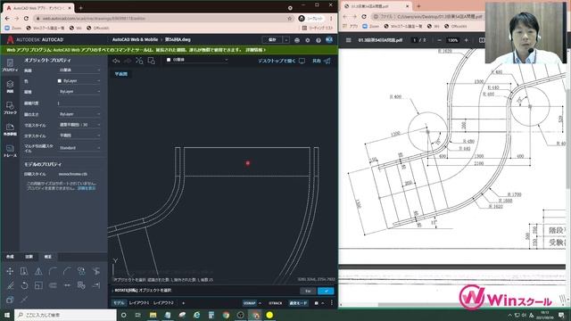Click the layer color swatch in the canvas toolbar
Screen dimensions: 571x321
coord(169,60)
